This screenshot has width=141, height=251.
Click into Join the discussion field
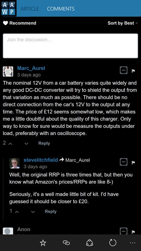tap(70, 46)
